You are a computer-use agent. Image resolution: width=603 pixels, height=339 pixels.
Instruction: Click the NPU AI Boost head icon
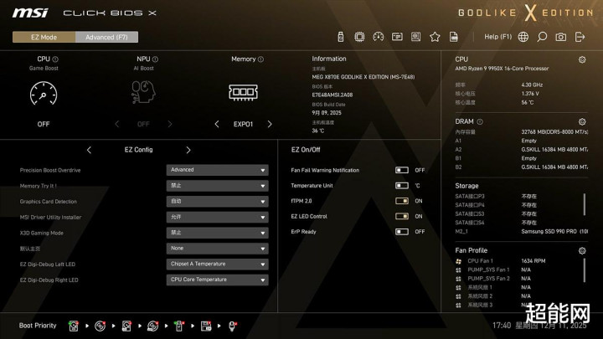click(143, 92)
